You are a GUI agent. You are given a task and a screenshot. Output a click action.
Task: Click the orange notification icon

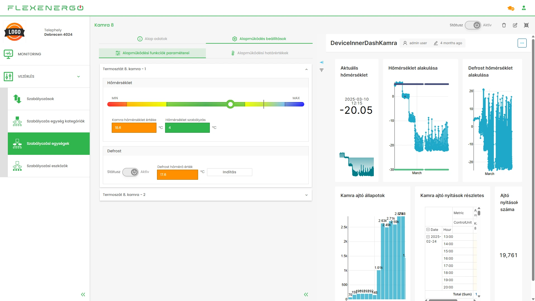pyautogui.click(x=511, y=8)
